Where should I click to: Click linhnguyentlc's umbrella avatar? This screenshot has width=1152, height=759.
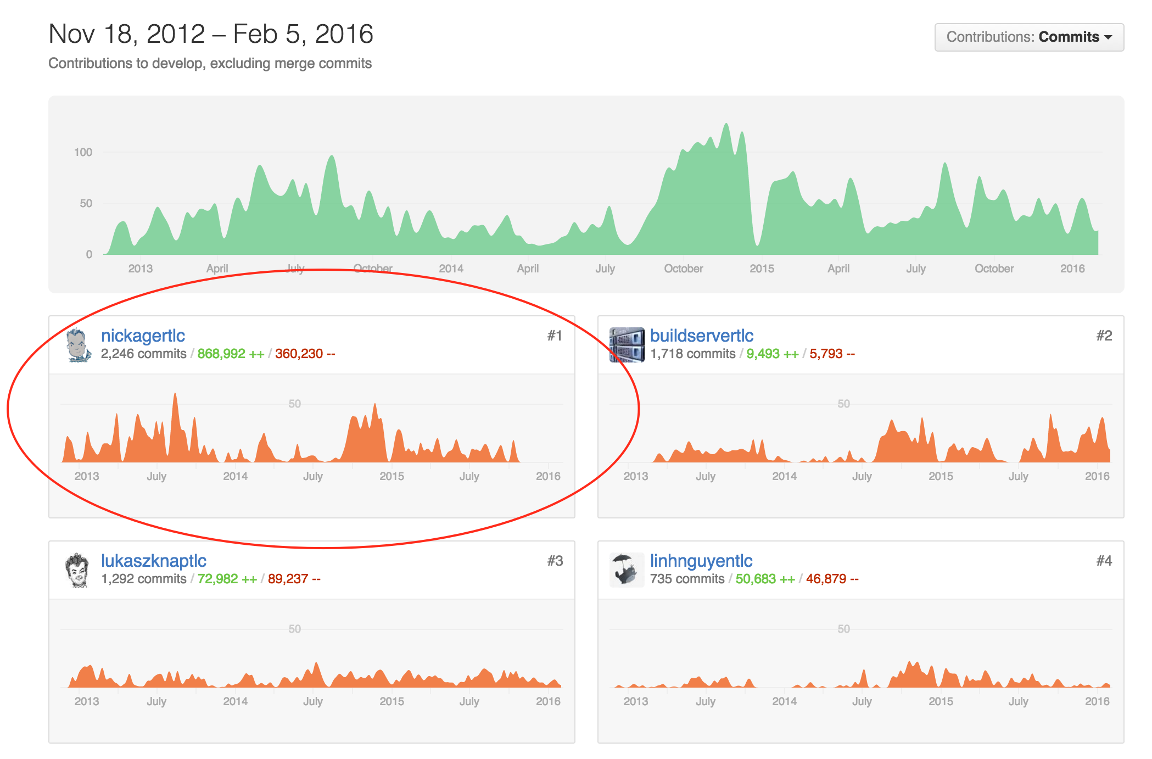[627, 570]
